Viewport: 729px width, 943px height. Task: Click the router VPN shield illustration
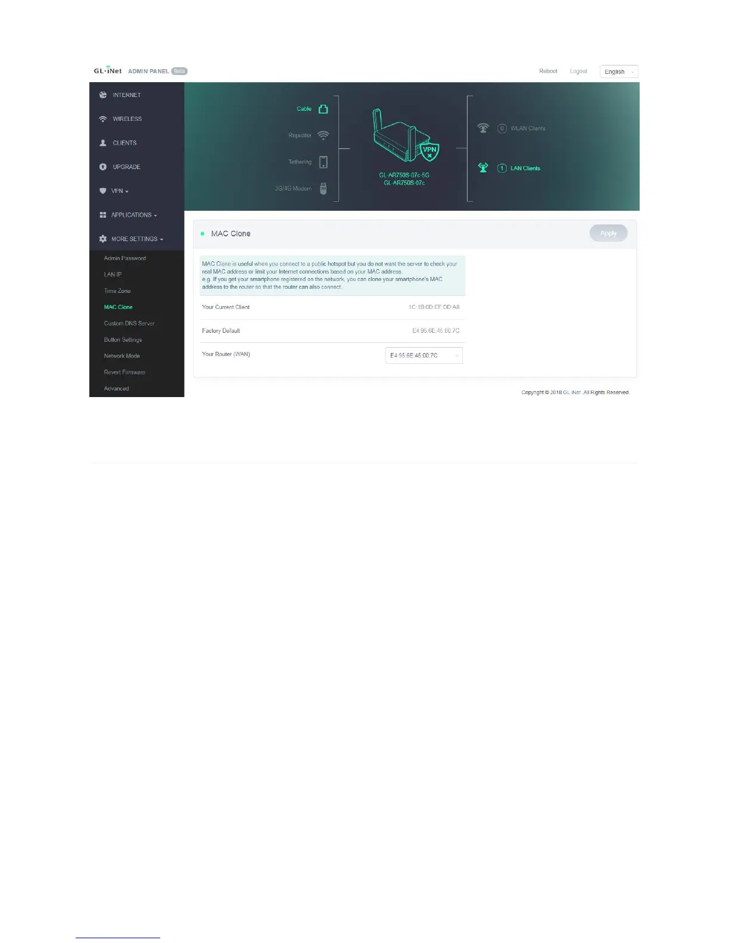[x=429, y=152]
